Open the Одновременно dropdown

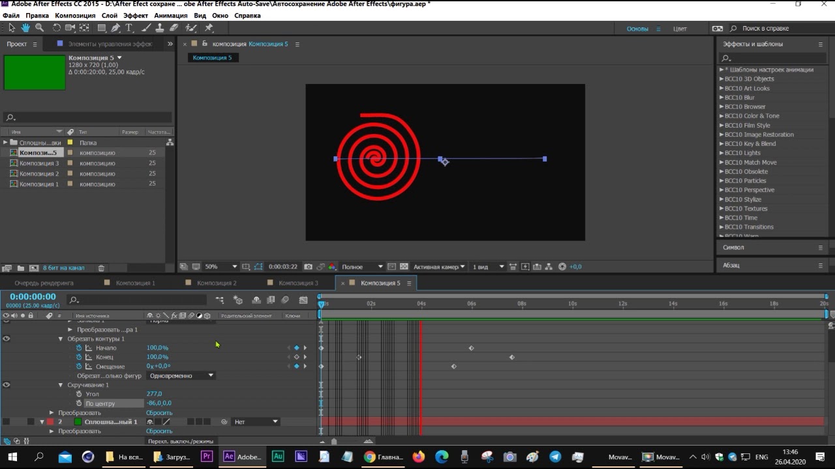tap(181, 376)
